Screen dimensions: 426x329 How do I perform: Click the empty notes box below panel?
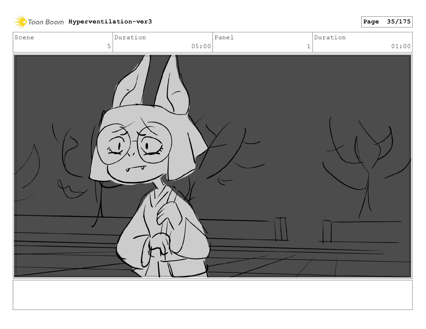(x=212, y=295)
